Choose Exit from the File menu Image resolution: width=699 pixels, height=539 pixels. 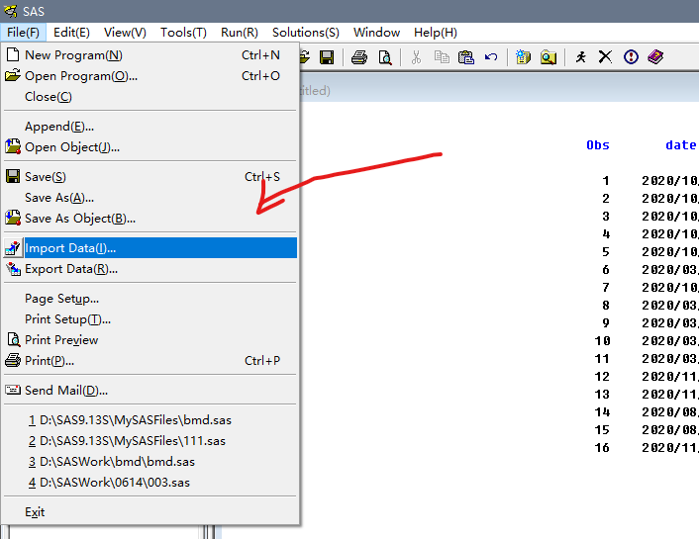click(x=150, y=512)
